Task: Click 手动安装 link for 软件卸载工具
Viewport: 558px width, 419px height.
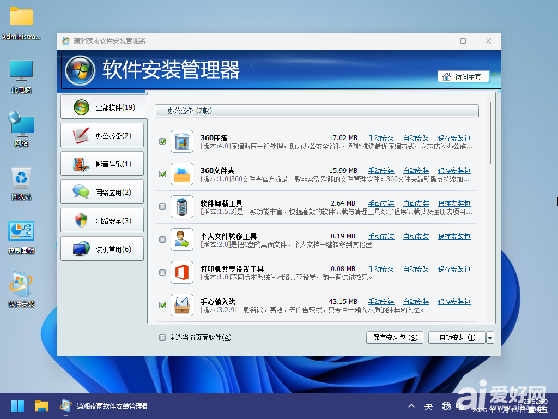Action: point(381,204)
